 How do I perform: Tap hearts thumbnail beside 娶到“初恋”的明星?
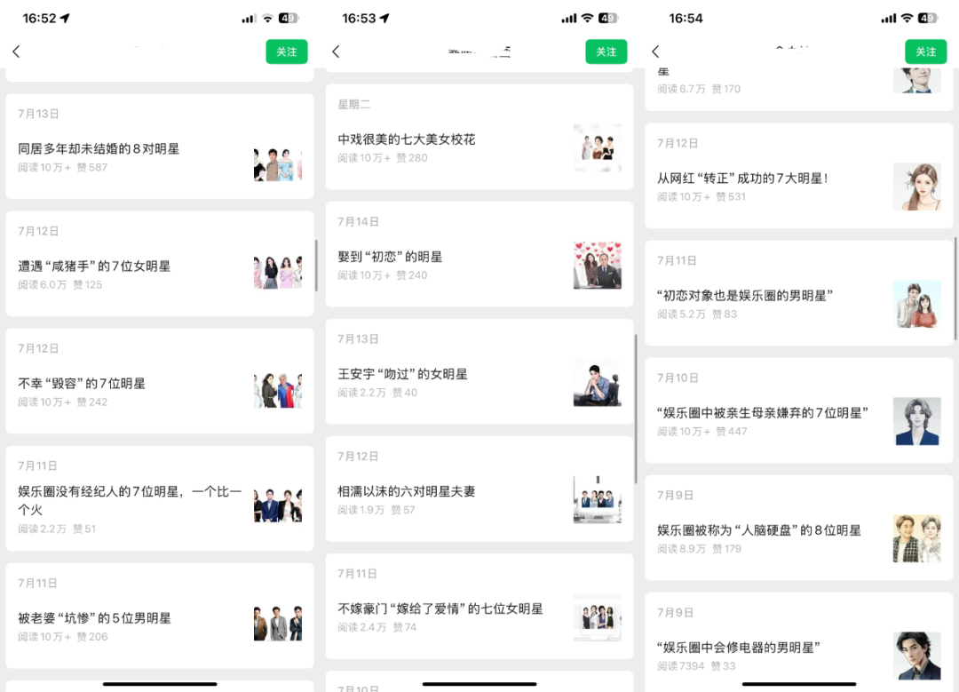point(598,266)
